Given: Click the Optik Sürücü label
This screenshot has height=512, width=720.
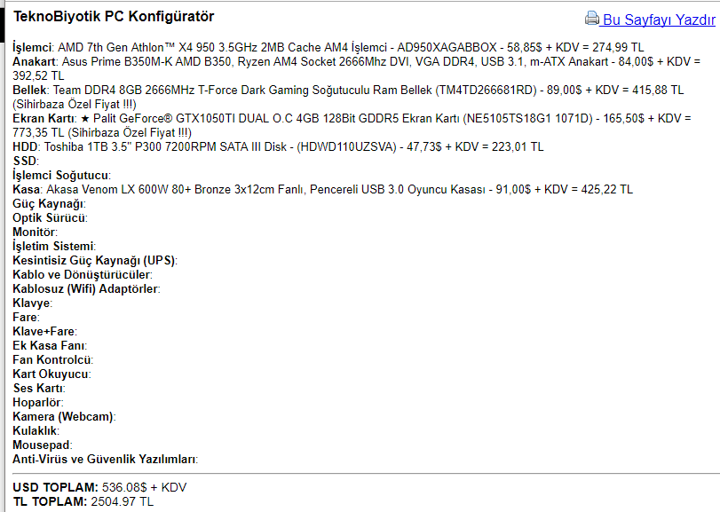Looking at the screenshot, I should (50, 218).
